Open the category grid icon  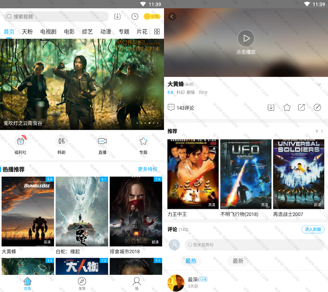[x=157, y=32]
